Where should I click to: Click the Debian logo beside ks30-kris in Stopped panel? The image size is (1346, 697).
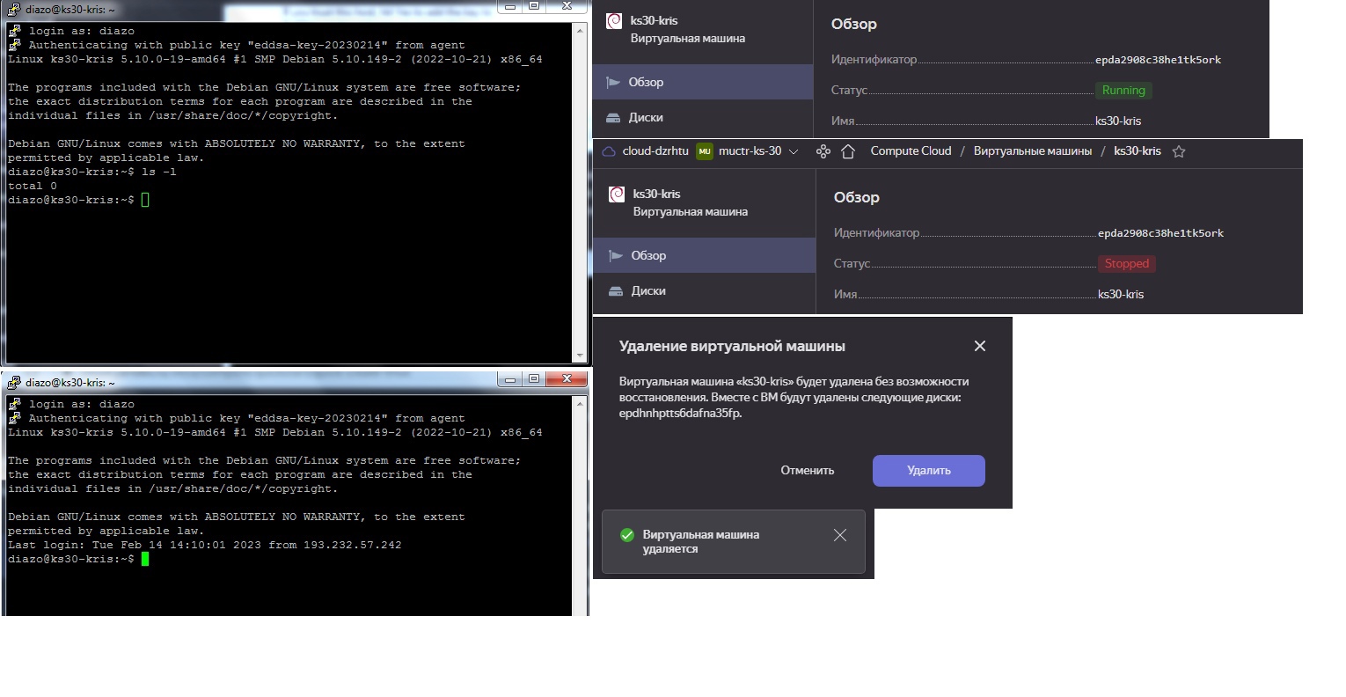617,194
